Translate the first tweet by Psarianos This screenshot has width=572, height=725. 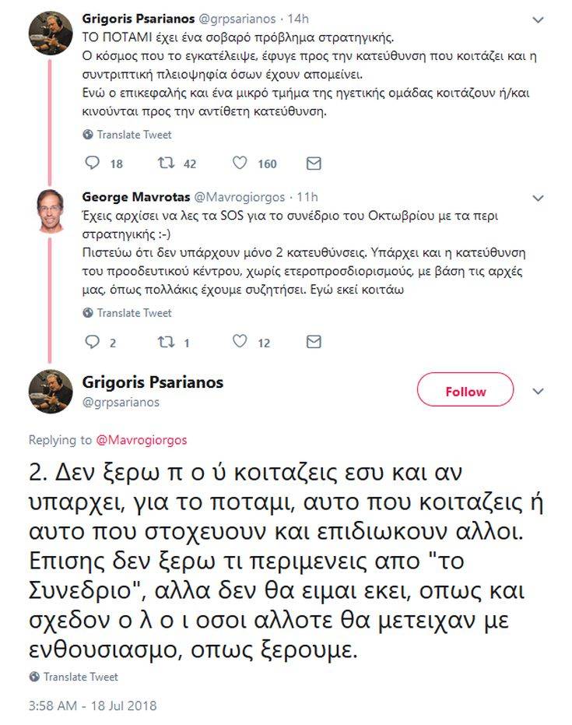click(x=128, y=135)
